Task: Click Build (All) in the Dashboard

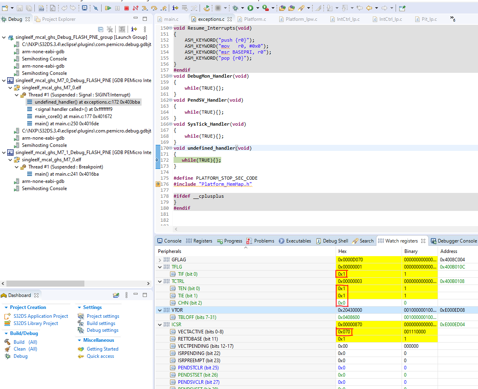Action: pos(19,341)
